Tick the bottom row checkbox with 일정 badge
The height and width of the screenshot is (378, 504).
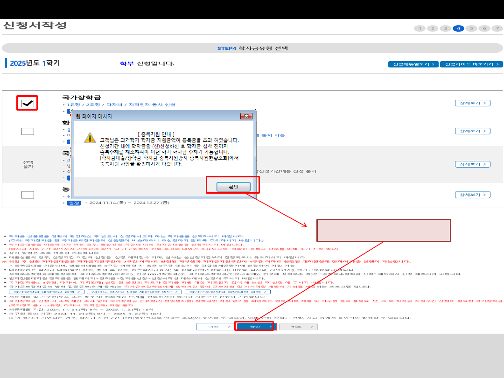[x=28, y=195]
